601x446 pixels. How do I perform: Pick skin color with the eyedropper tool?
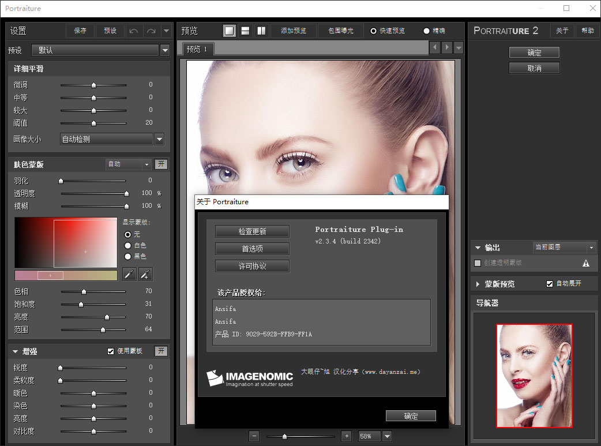pyautogui.click(x=129, y=275)
